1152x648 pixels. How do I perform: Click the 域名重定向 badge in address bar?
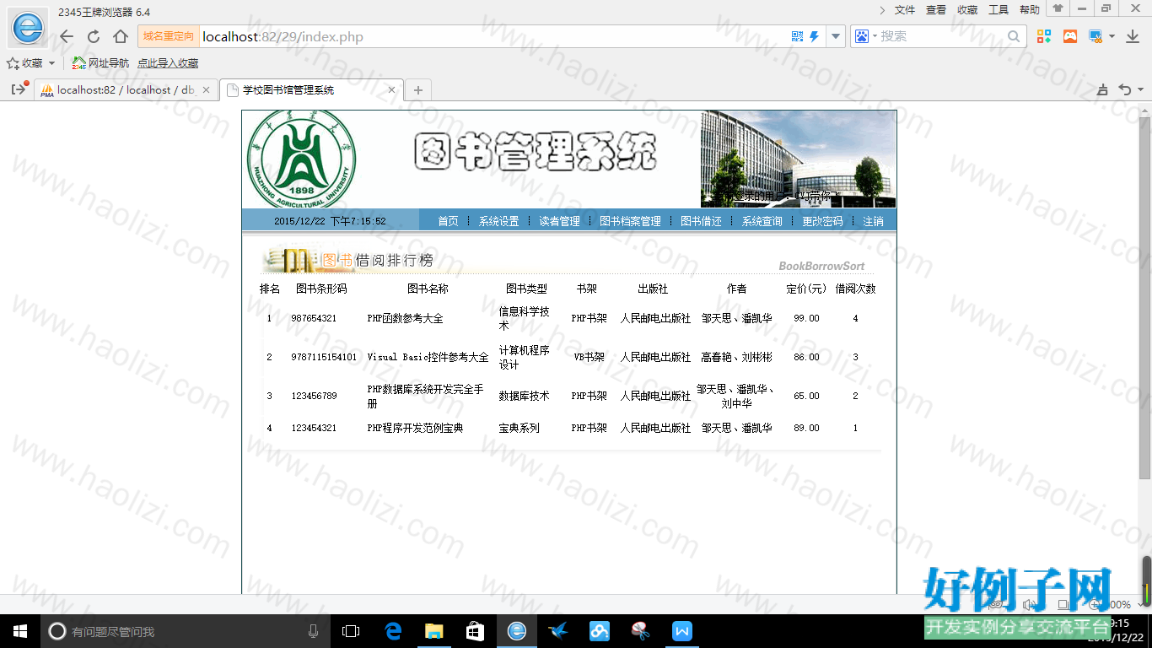point(169,36)
